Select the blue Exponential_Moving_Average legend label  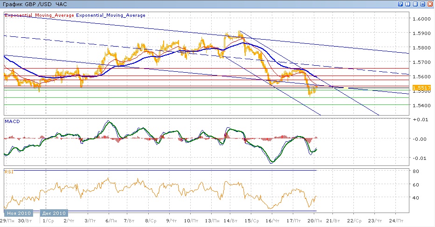click(x=110, y=15)
